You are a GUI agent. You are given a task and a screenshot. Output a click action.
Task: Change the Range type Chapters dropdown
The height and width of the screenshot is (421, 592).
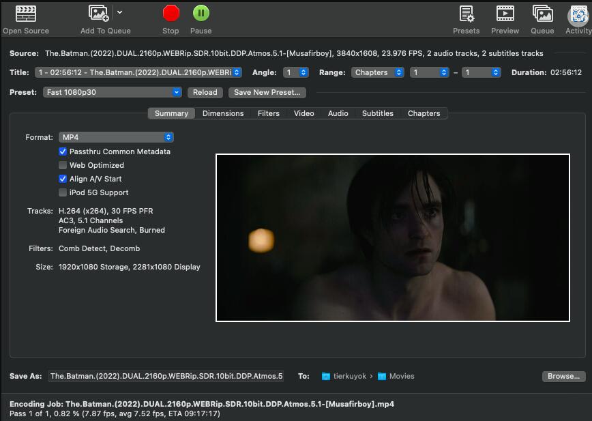[x=377, y=72]
